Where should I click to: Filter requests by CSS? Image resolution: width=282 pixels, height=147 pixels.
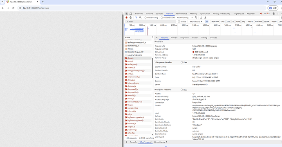point(228,22)
